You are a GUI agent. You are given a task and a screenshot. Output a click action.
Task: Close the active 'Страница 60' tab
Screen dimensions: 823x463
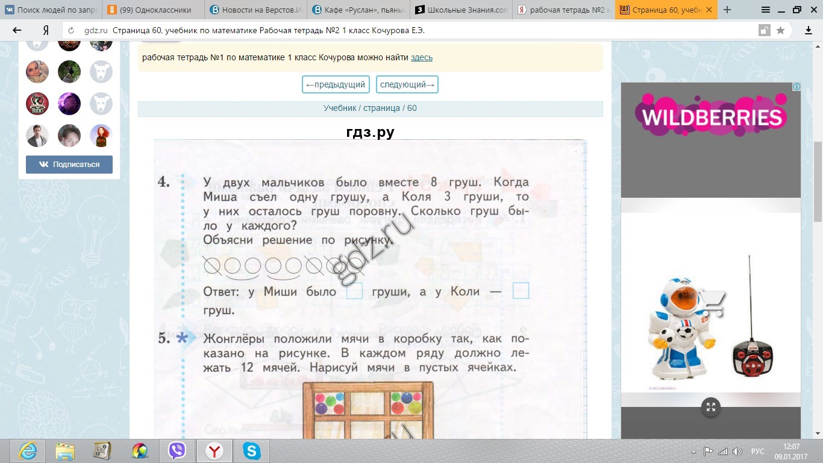(x=709, y=10)
